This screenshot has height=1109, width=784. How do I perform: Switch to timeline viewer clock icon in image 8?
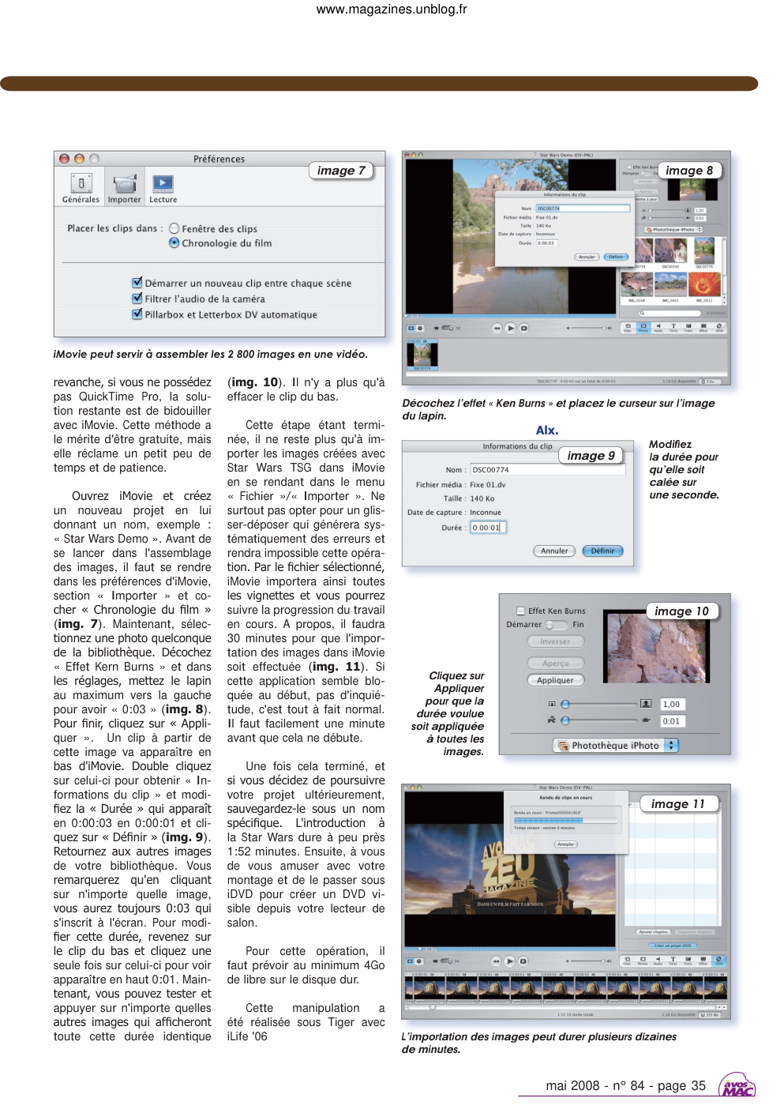point(420,328)
